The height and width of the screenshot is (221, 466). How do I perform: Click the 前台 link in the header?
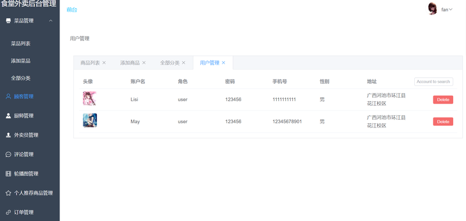point(72,10)
